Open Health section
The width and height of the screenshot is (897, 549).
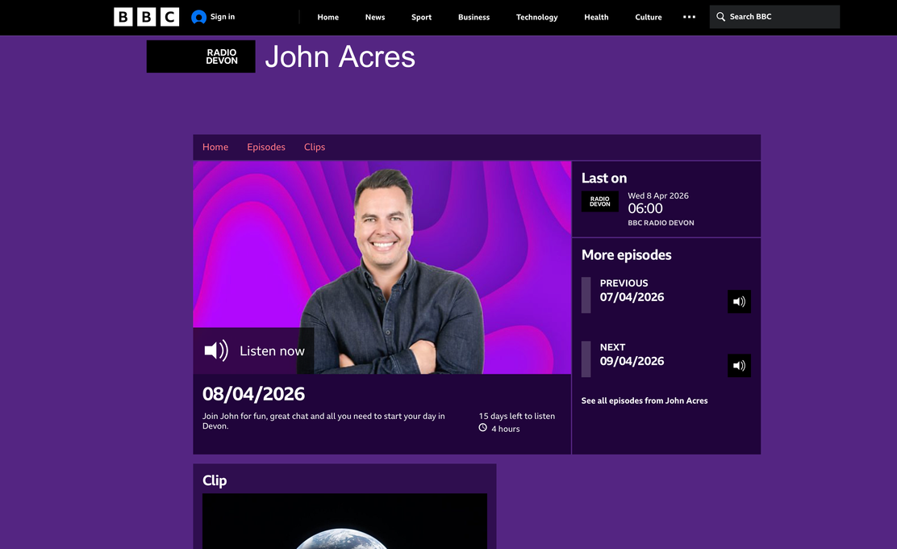[596, 17]
